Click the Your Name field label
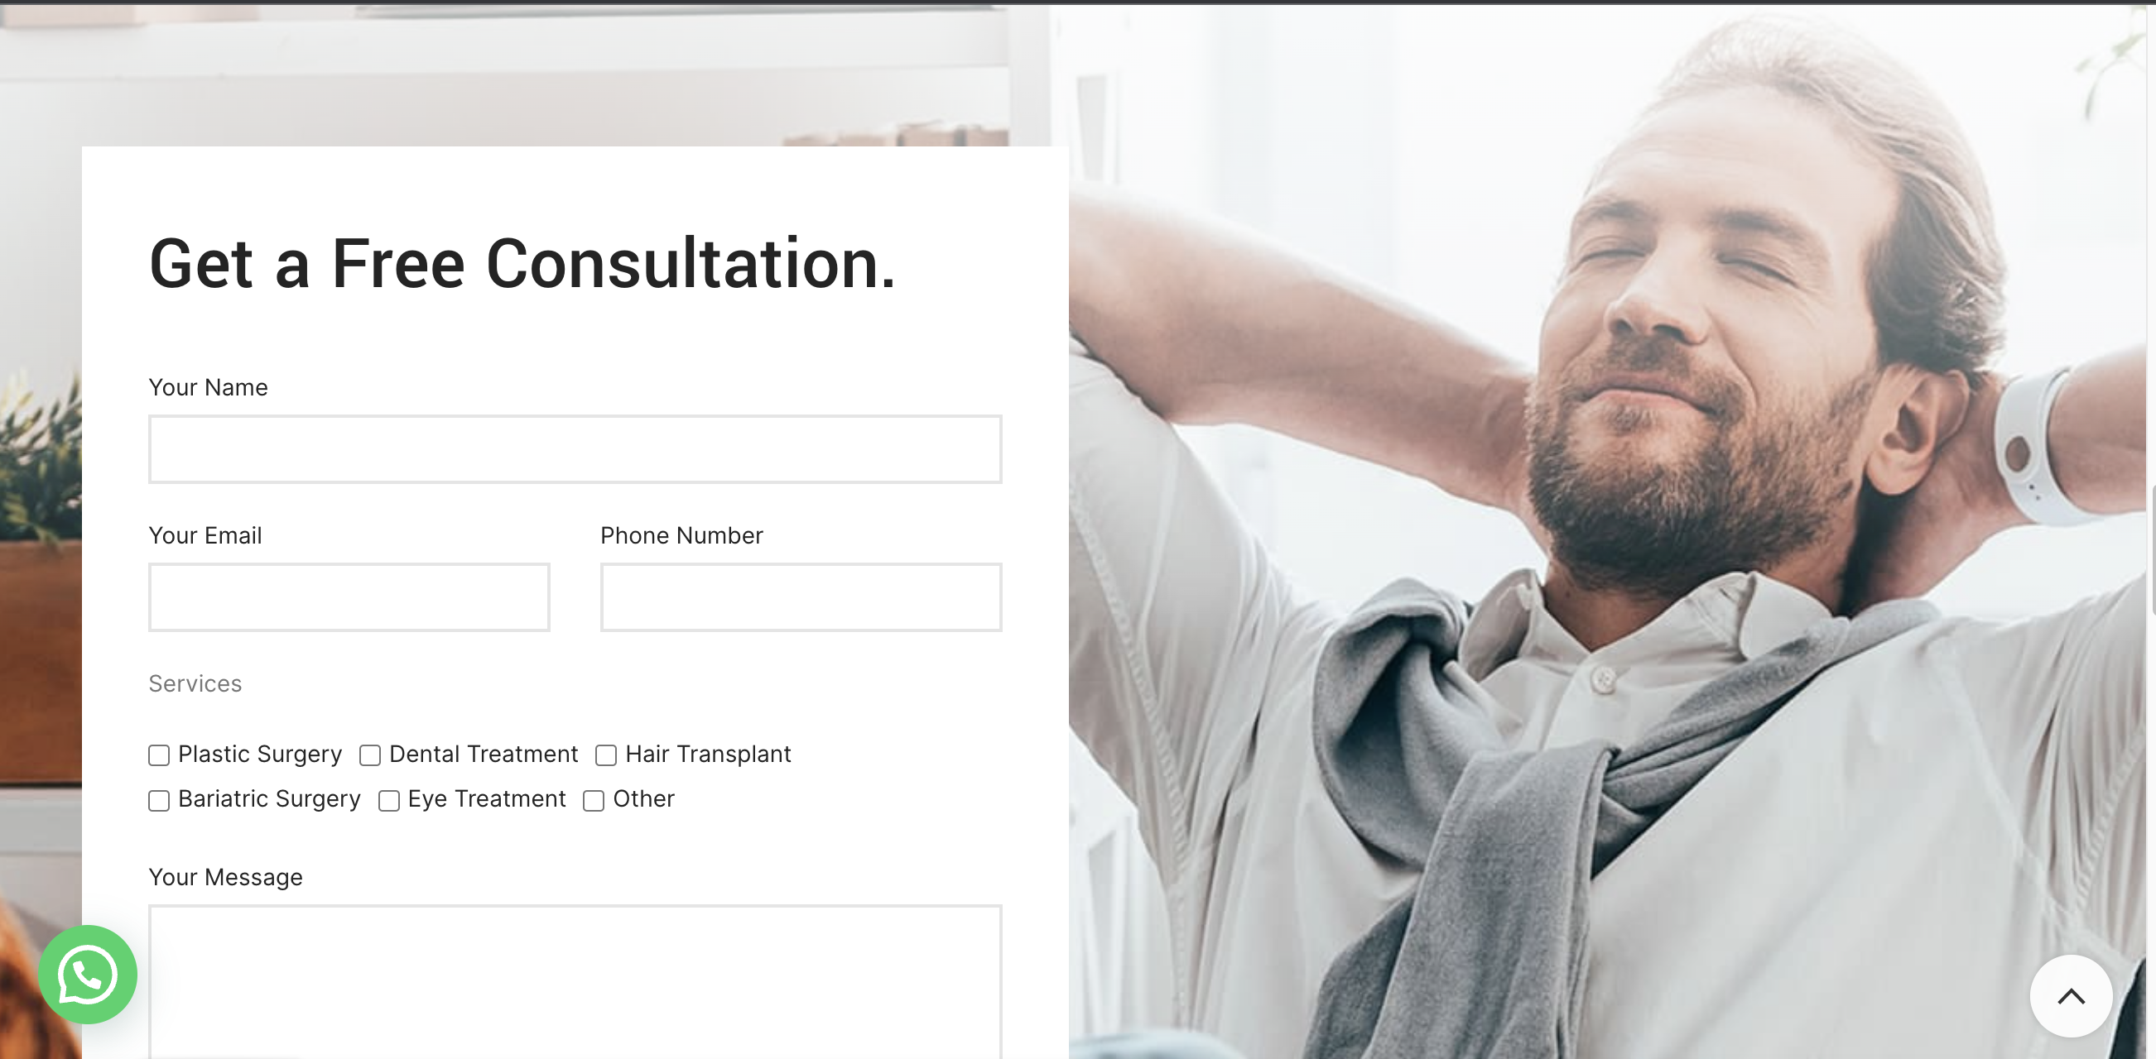This screenshot has height=1059, width=2156. [209, 387]
